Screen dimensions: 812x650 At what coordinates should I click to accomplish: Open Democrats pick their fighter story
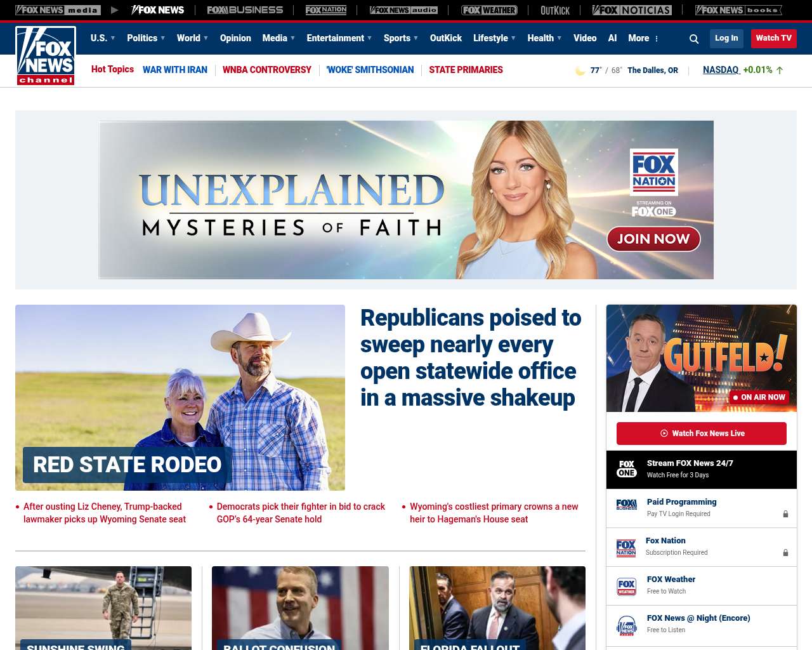(x=301, y=513)
